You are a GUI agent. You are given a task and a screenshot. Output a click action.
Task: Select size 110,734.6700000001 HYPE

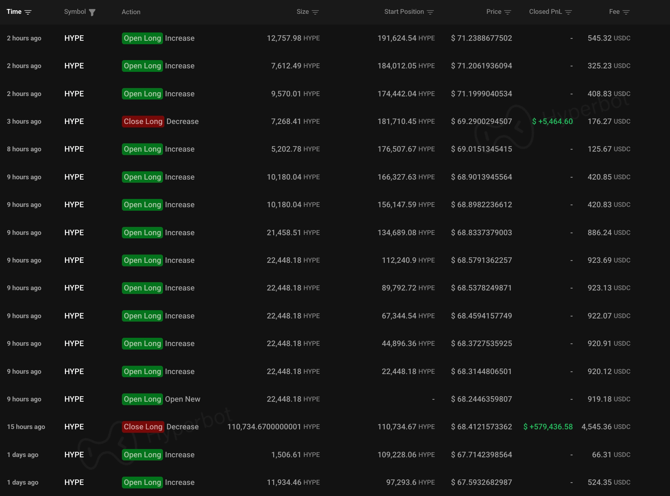point(274,427)
